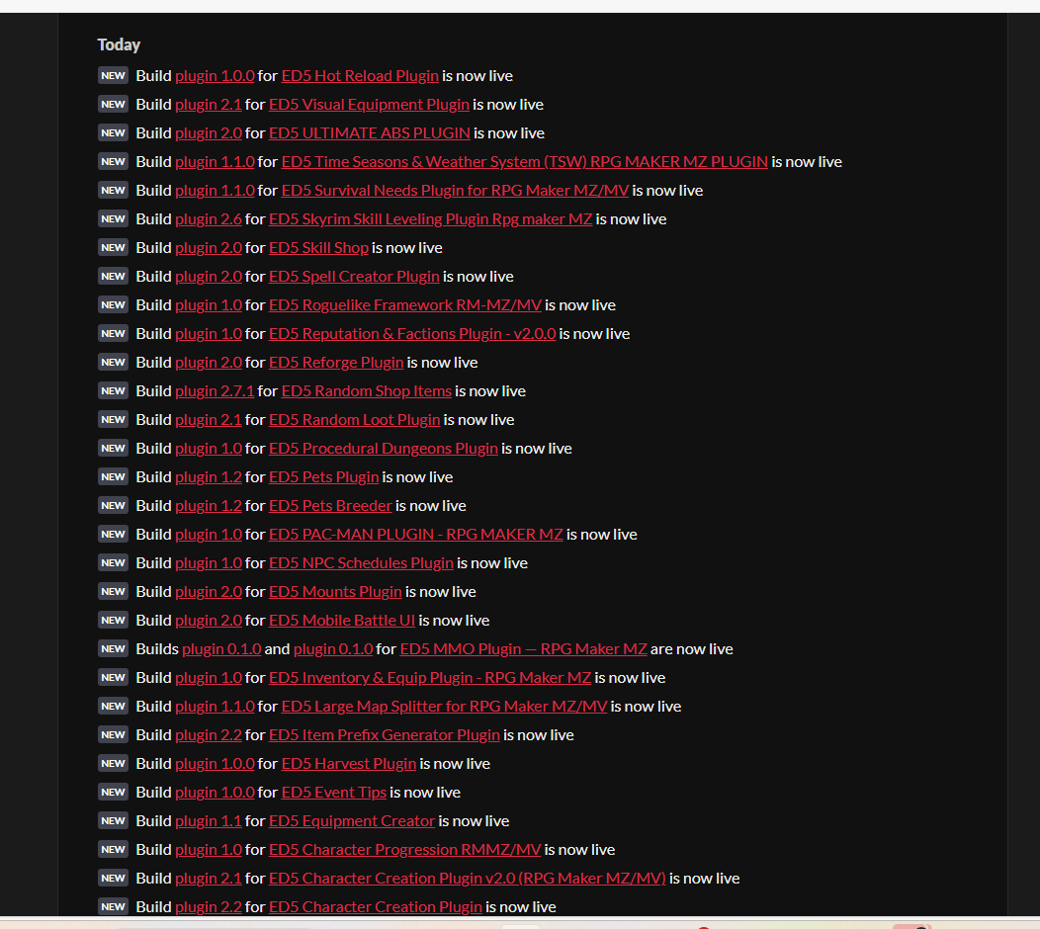Open plugin 1.0.0 build for Hot Reload Plugin
This screenshot has height=929, width=1040.
point(215,75)
